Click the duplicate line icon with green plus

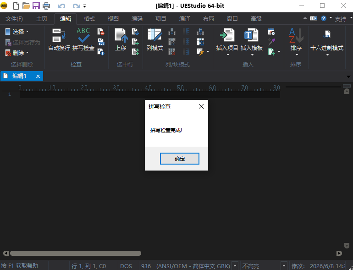point(135,42)
